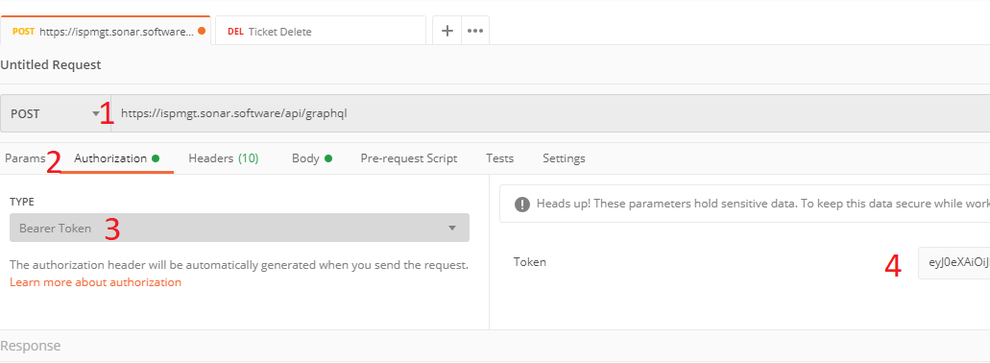The width and height of the screenshot is (990, 363).
Task: Open the Pre-request Script tab
Action: 408,158
